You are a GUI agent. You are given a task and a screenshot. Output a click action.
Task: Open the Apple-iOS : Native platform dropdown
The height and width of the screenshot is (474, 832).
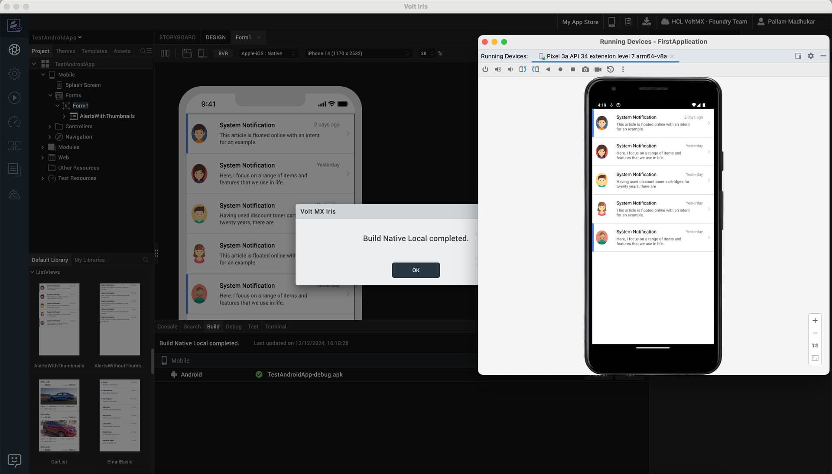pos(268,53)
